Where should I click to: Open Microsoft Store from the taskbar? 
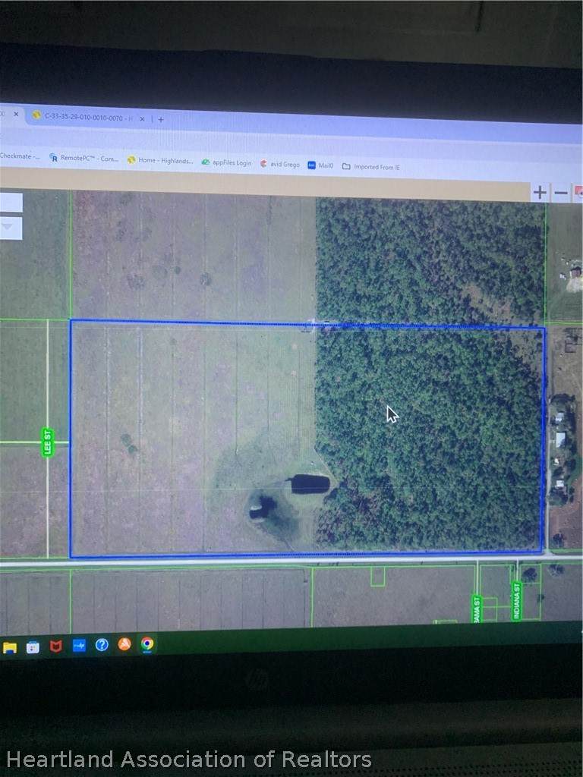(x=33, y=647)
